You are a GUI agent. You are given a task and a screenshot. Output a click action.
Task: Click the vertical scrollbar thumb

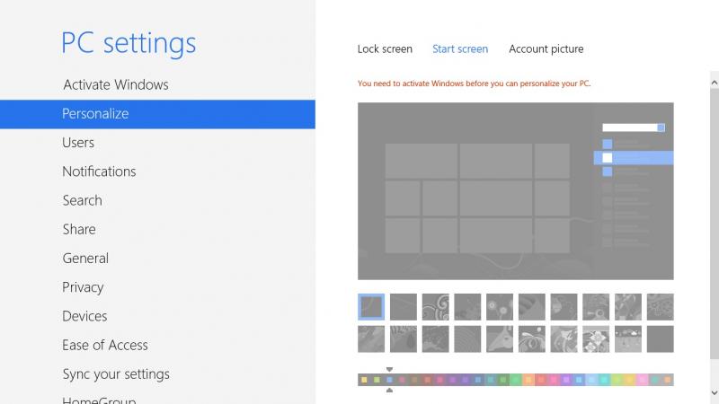(714, 224)
